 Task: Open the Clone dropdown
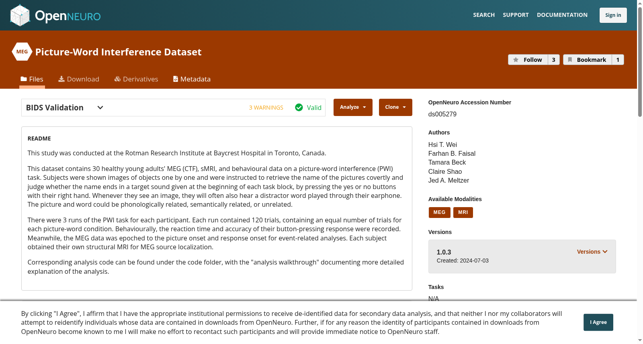[x=395, y=107]
